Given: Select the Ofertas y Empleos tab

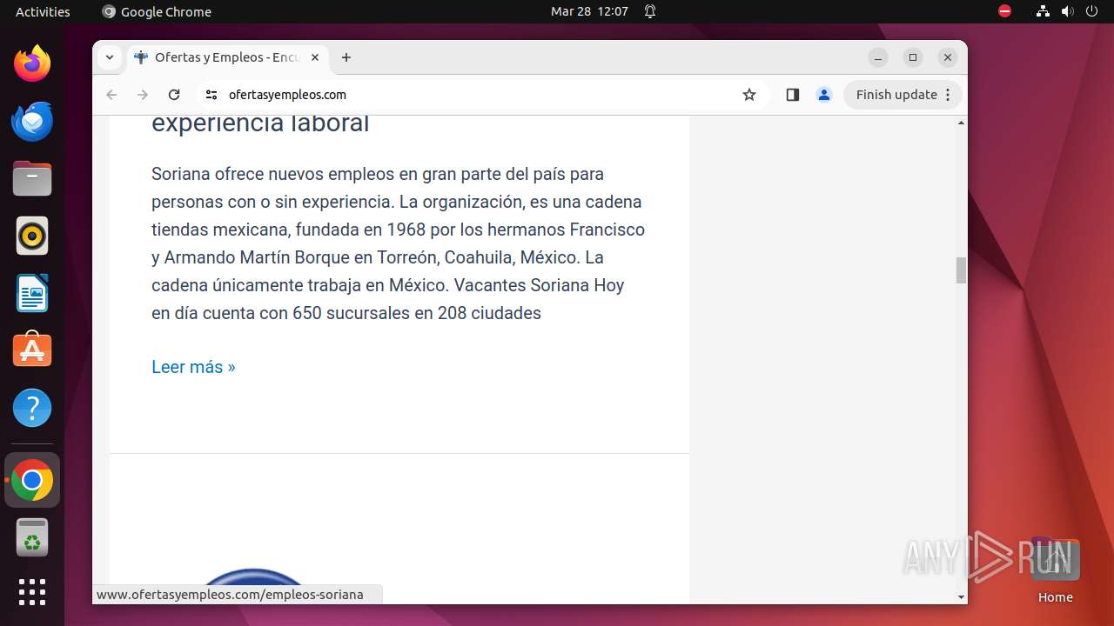Looking at the screenshot, I should (x=228, y=57).
